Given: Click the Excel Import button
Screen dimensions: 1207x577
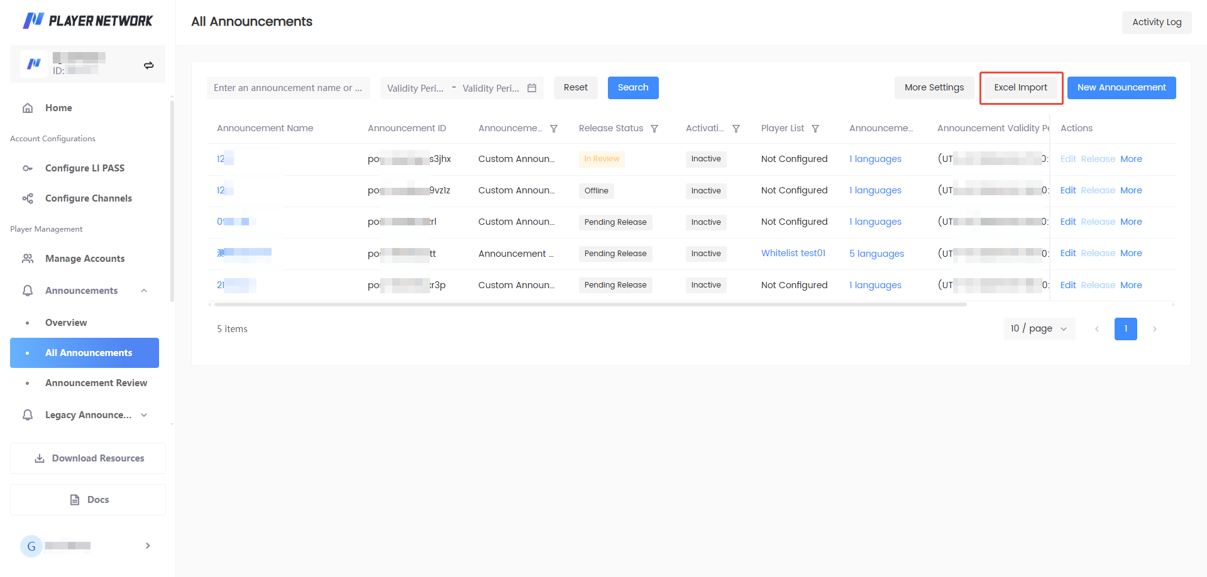Looking at the screenshot, I should point(1021,88).
